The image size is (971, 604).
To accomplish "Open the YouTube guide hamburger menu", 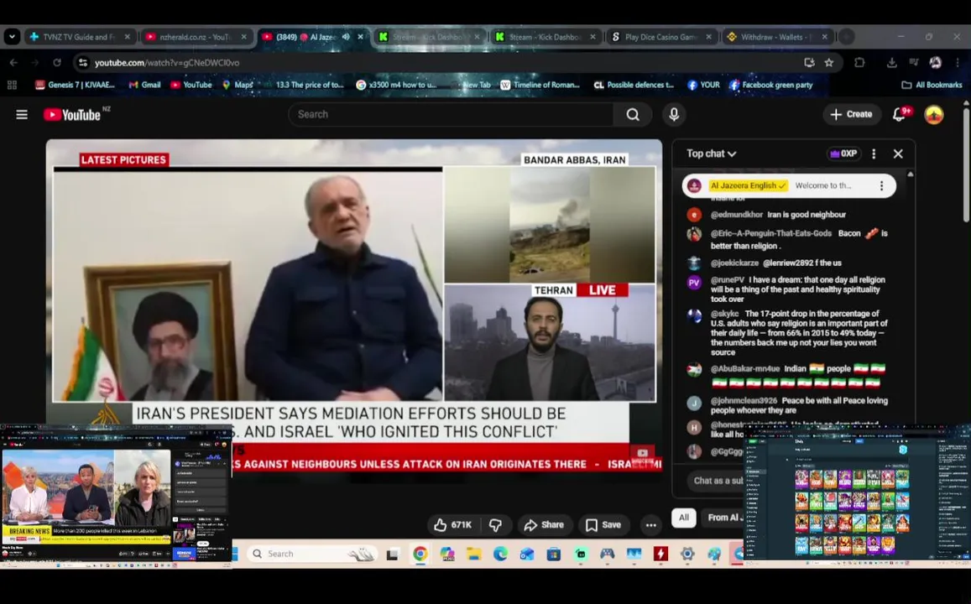I will pyautogui.click(x=22, y=114).
